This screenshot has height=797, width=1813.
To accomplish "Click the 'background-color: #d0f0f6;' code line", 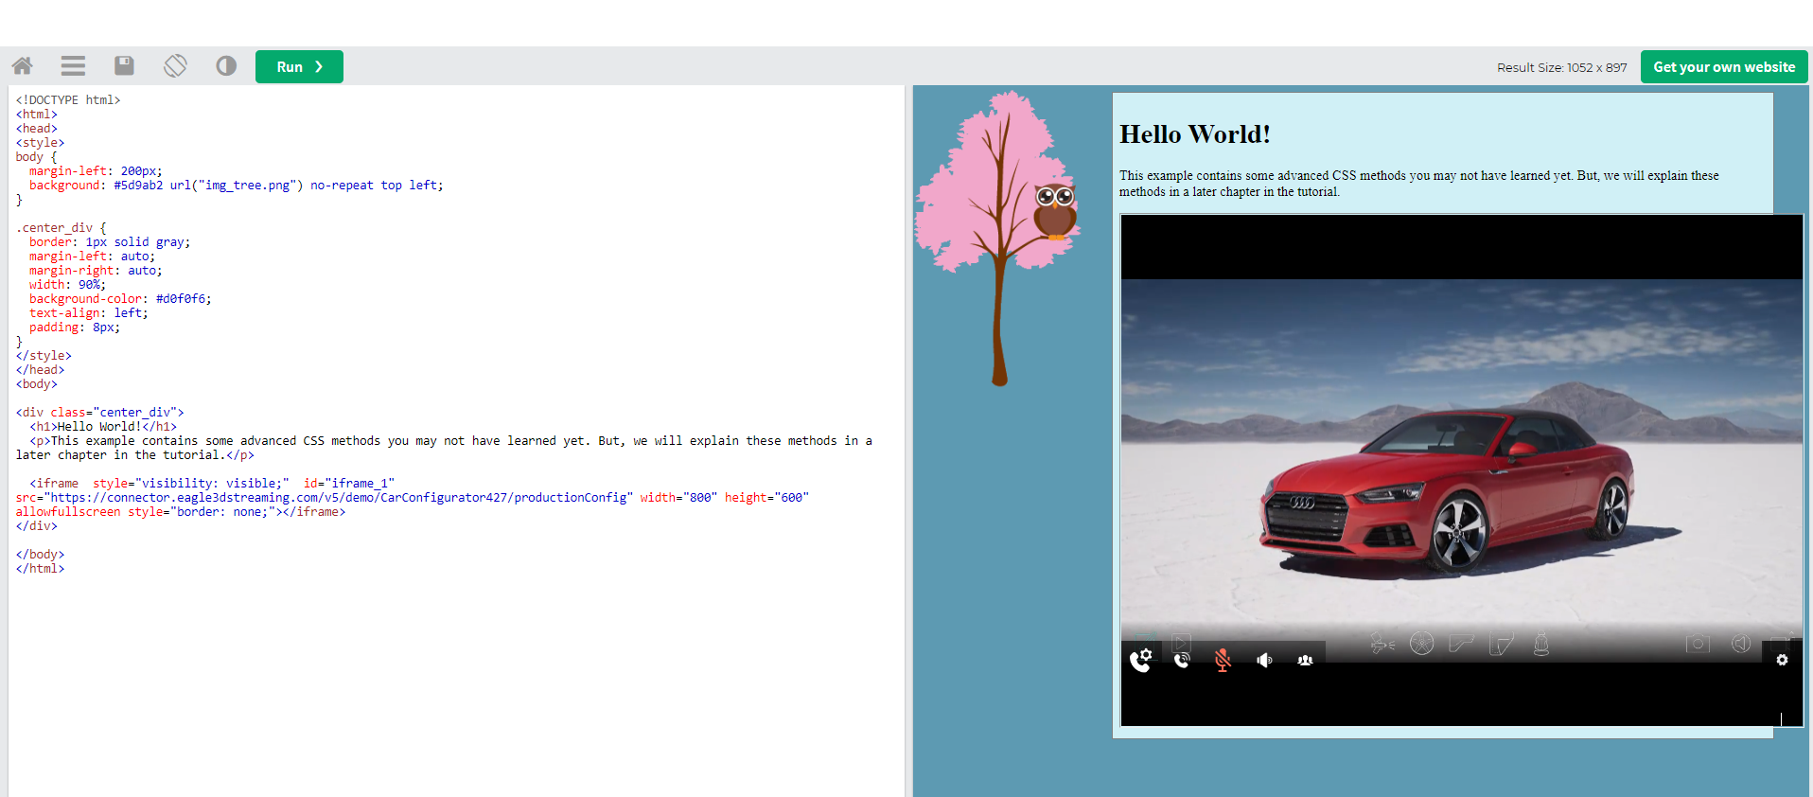I will pyautogui.click(x=120, y=298).
